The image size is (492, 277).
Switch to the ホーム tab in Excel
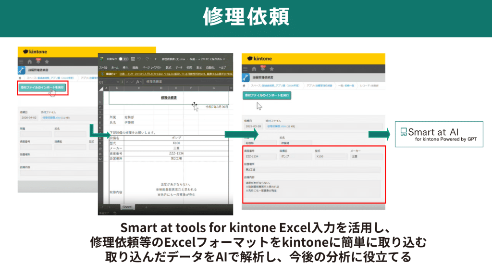tap(115, 67)
